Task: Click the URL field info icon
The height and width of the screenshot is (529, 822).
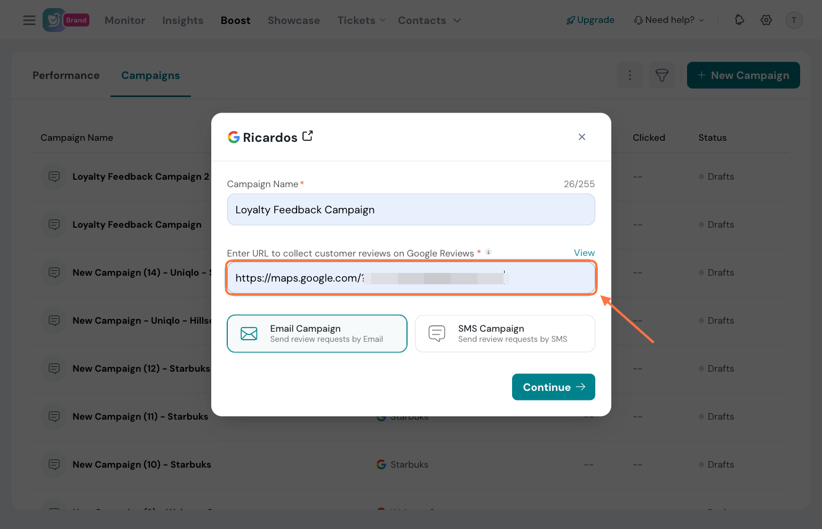Action: point(488,252)
